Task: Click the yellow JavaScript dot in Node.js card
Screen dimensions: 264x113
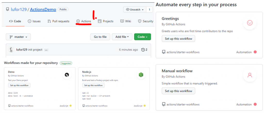Action: tap(145, 106)
